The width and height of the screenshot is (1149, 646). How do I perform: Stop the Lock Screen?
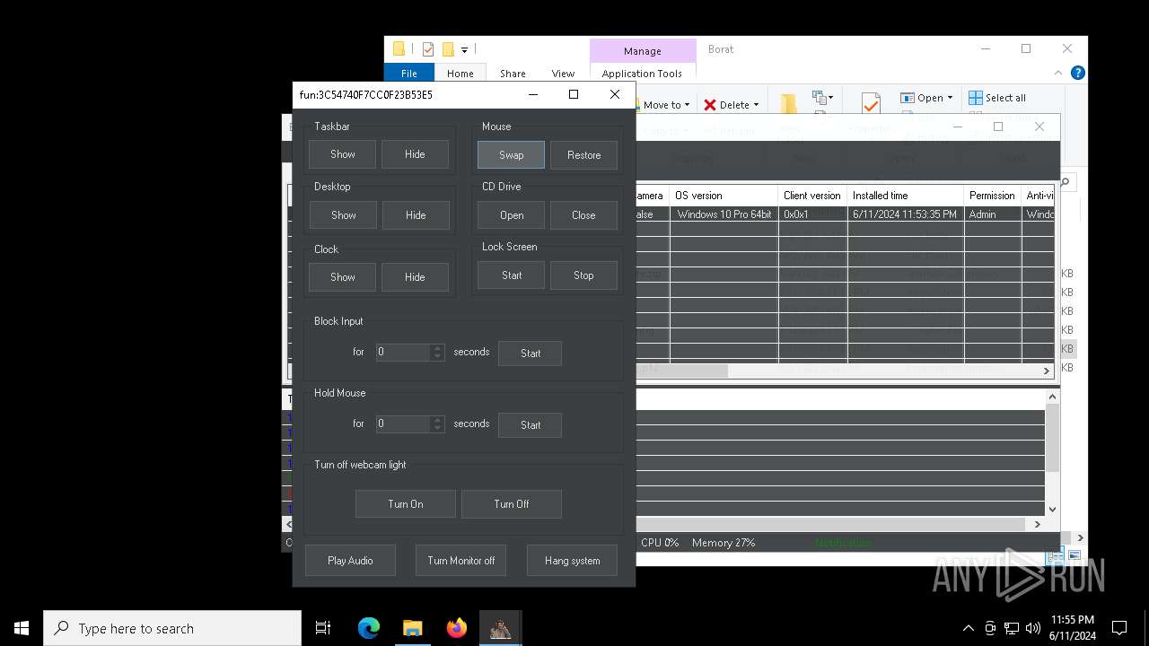coord(583,275)
